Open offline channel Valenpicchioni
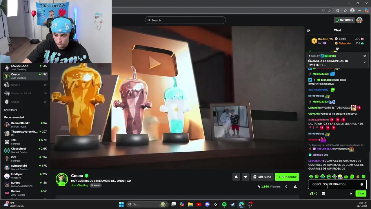 (26, 93)
